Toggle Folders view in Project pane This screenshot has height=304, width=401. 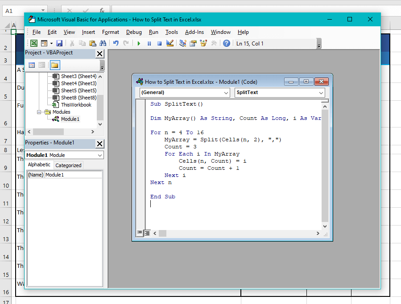[54, 65]
